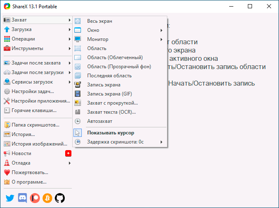Click the clock icon beside Автозахват
Viewport: 279px width, 208px height.
point(78,121)
